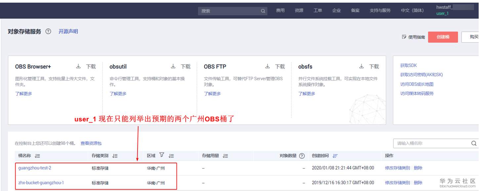Viewport: 480px width, 191px height.
Task: Click the OBS FTP download icon
Action: tap(267, 66)
